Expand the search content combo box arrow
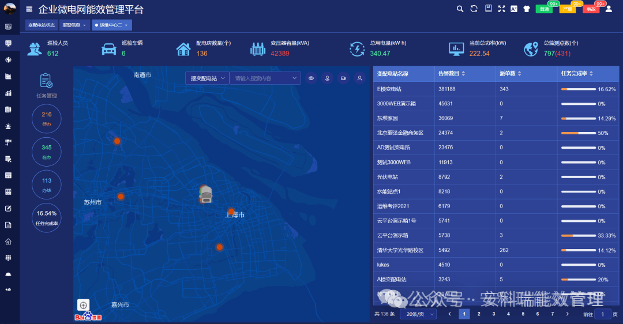Viewport: 623px width, 324px height. point(294,78)
